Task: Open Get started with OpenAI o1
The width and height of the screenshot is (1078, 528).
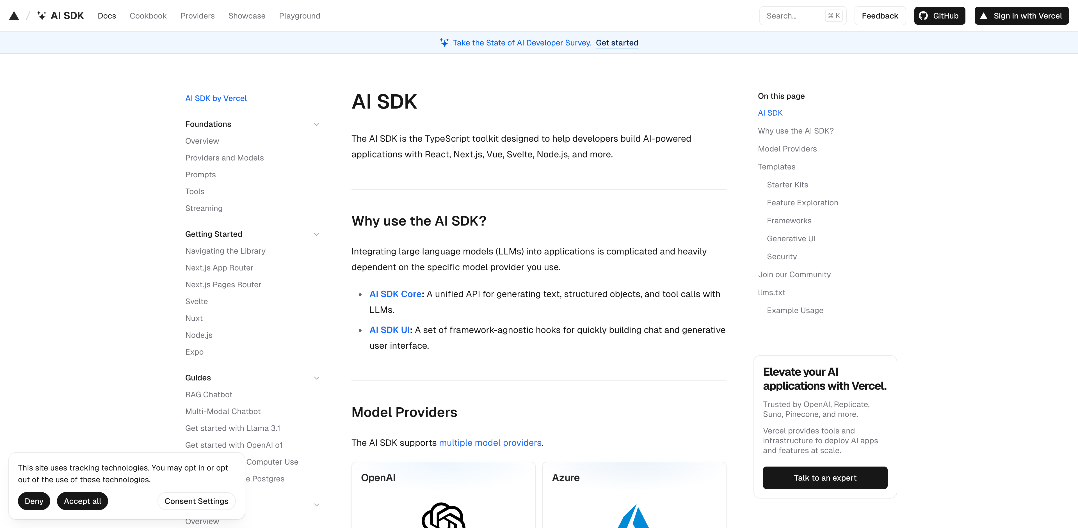Action: click(x=234, y=445)
